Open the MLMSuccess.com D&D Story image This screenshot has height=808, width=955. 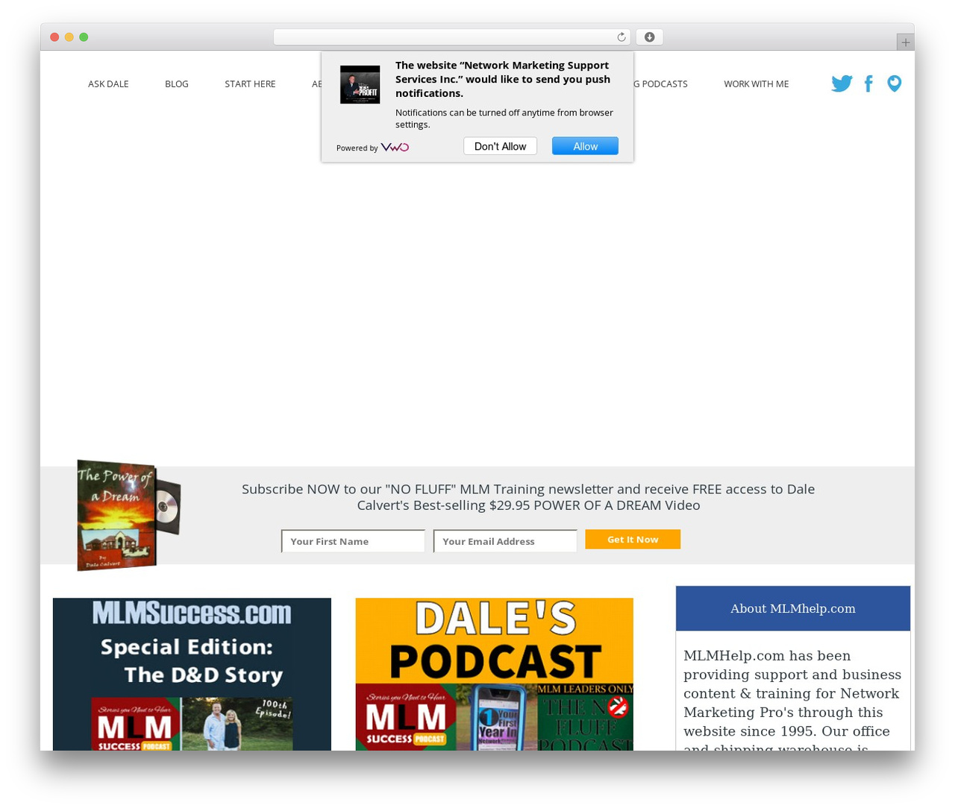pos(192,674)
